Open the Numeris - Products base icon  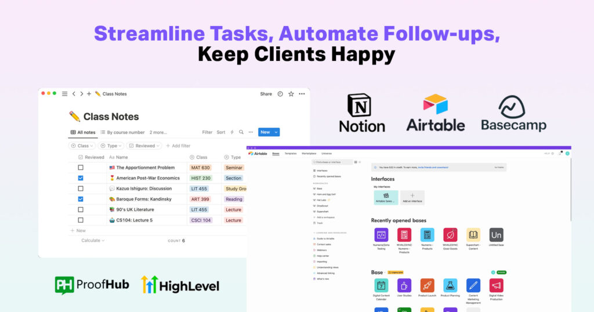pyautogui.click(x=427, y=235)
